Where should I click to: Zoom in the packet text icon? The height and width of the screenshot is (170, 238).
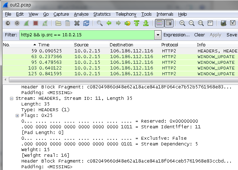click(x=182, y=23)
